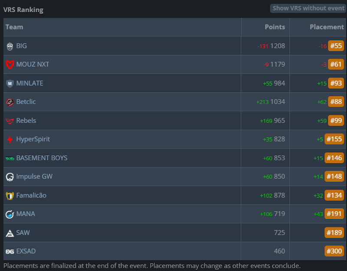Click the #189 placement badge

click(334, 232)
